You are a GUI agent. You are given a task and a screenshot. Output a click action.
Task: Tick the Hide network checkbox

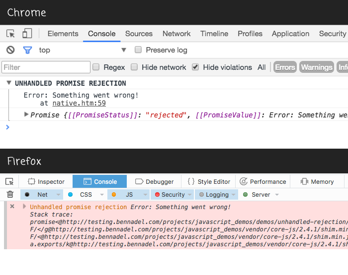click(x=134, y=67)
